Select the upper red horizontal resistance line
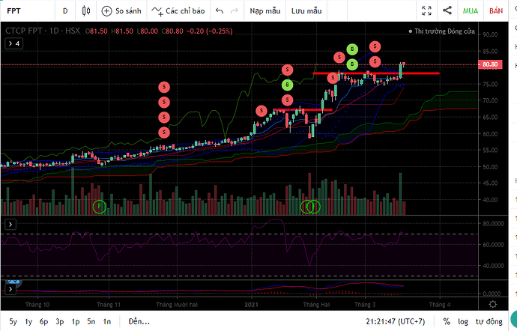This screenshot has width=517, height=331. coord(376,73)
